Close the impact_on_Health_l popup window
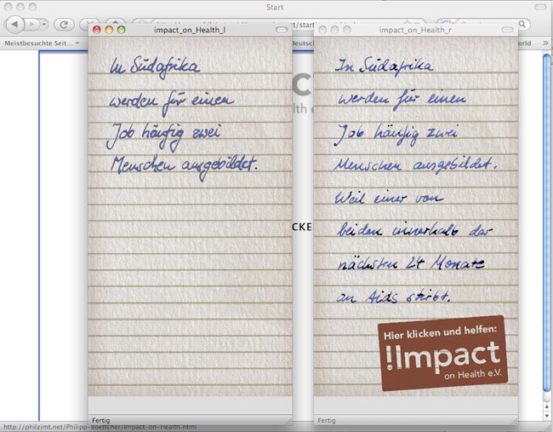Screen dimensions: 553x432 (97, 30)
